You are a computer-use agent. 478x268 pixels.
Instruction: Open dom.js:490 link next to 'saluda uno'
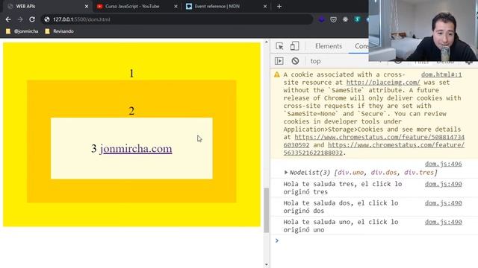[443, 222]
